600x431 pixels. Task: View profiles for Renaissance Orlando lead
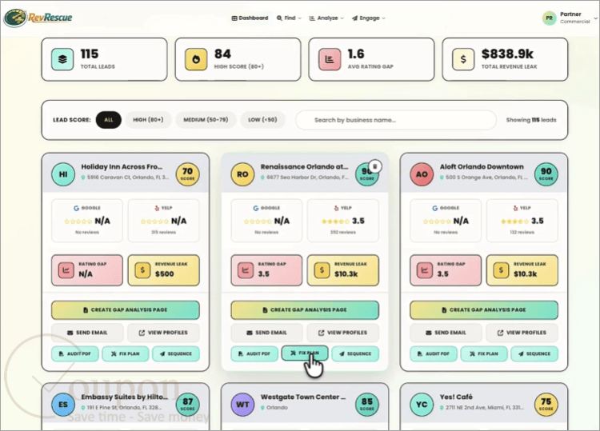click(x=343, y=333)
